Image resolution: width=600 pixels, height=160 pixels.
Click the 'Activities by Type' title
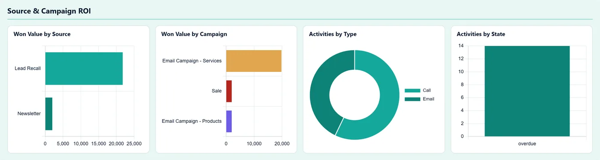(x=333, y=34)
